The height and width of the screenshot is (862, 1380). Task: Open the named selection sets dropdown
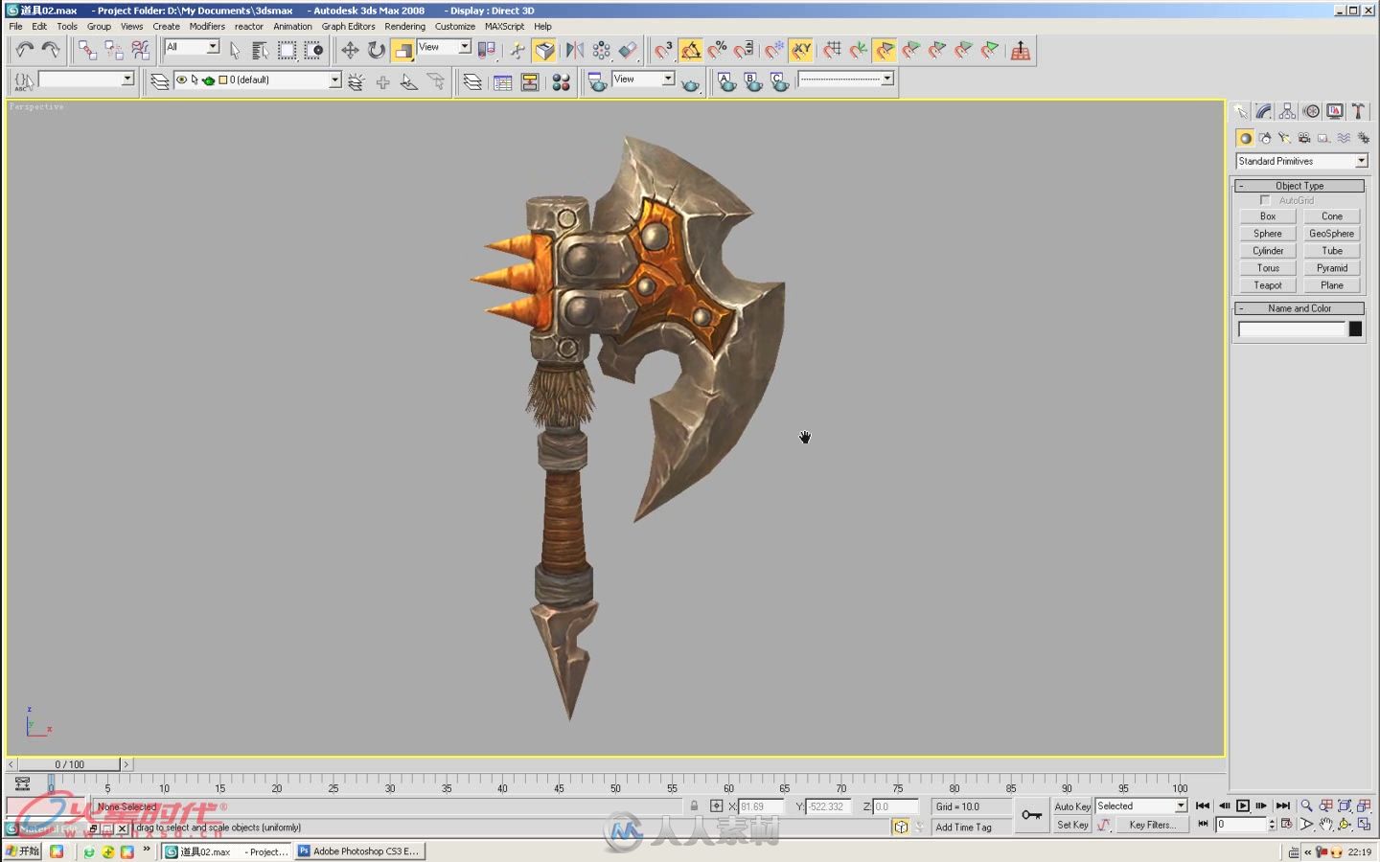click(86, 79)
